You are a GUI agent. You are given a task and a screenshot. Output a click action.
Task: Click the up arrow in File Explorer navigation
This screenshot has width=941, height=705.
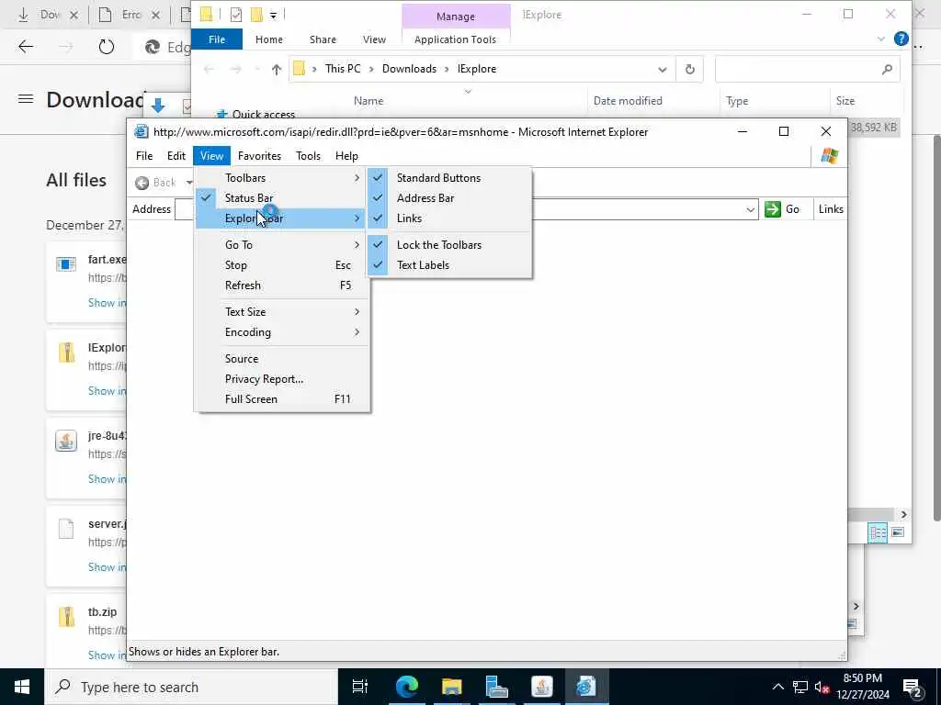276,69
